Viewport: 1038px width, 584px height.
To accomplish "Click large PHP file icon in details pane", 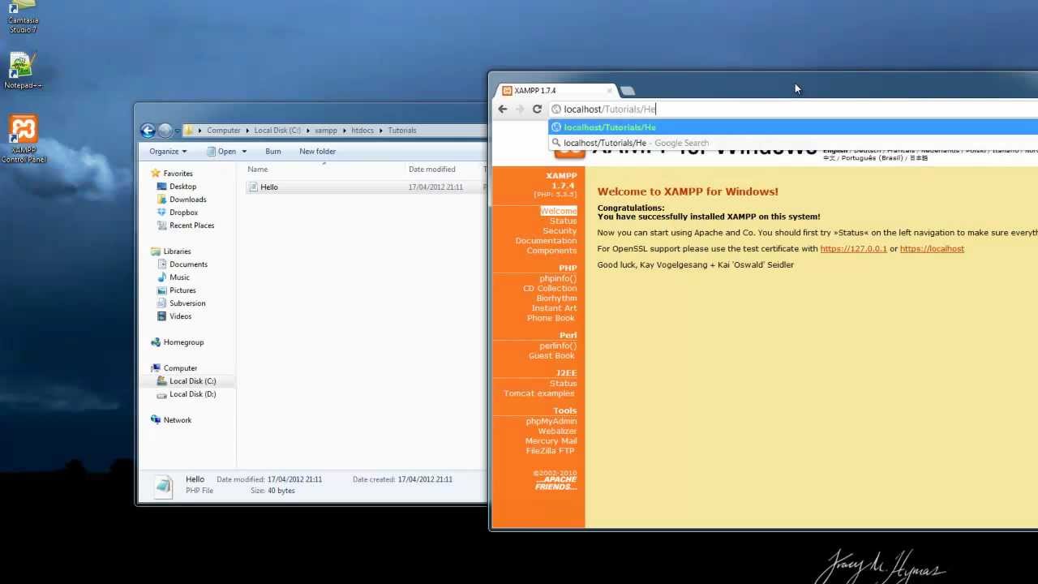I will [164, 485].
